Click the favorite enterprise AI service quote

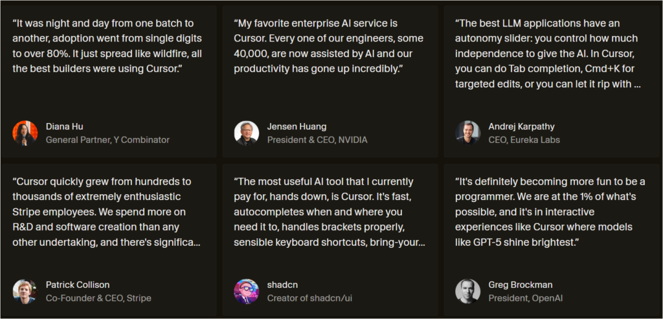point(327,45)
